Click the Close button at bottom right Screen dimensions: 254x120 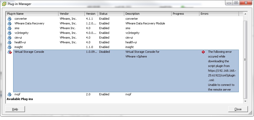tap(238, 109)
